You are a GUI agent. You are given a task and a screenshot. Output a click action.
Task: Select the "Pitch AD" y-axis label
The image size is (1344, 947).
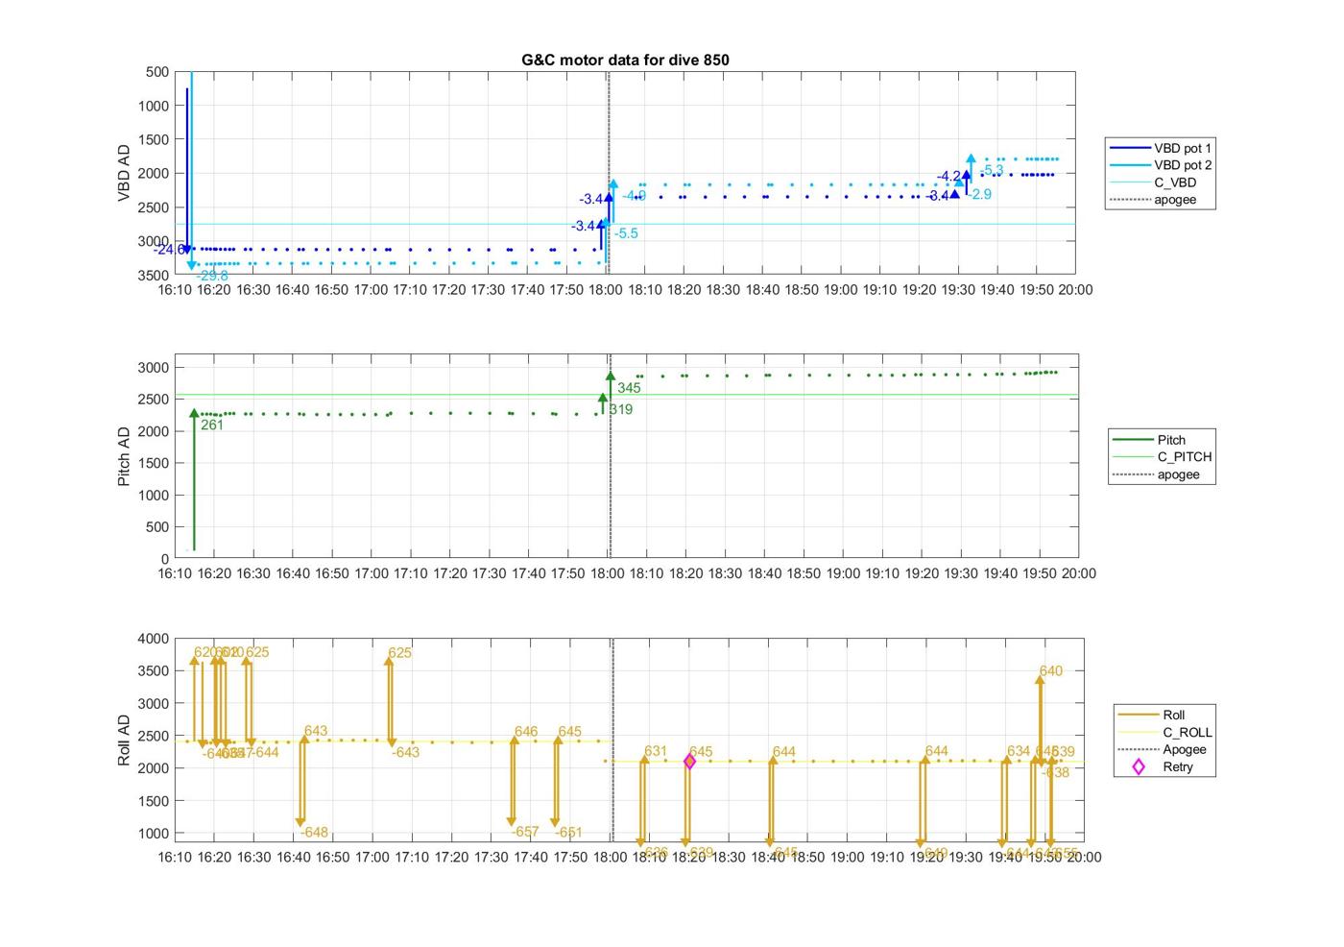tap(124, 456)
